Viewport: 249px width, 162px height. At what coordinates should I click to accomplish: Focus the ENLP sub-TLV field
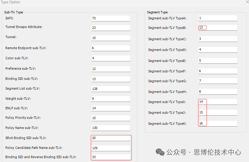(x=111, y=108)
